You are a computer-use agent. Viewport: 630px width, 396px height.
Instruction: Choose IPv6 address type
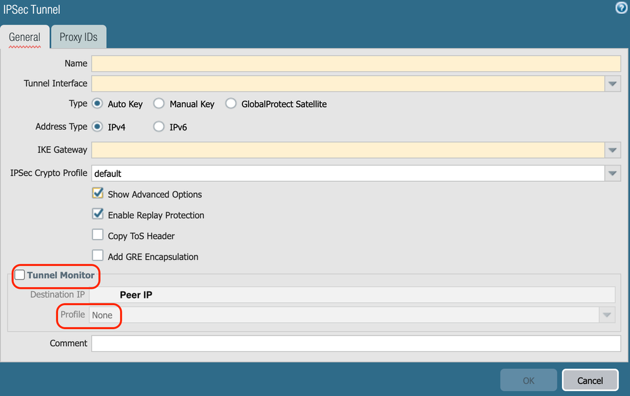pos(159,127)
